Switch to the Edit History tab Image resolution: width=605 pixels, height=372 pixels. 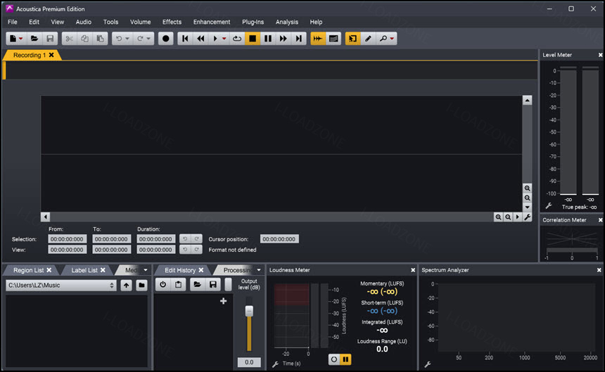tap(180, 270)
